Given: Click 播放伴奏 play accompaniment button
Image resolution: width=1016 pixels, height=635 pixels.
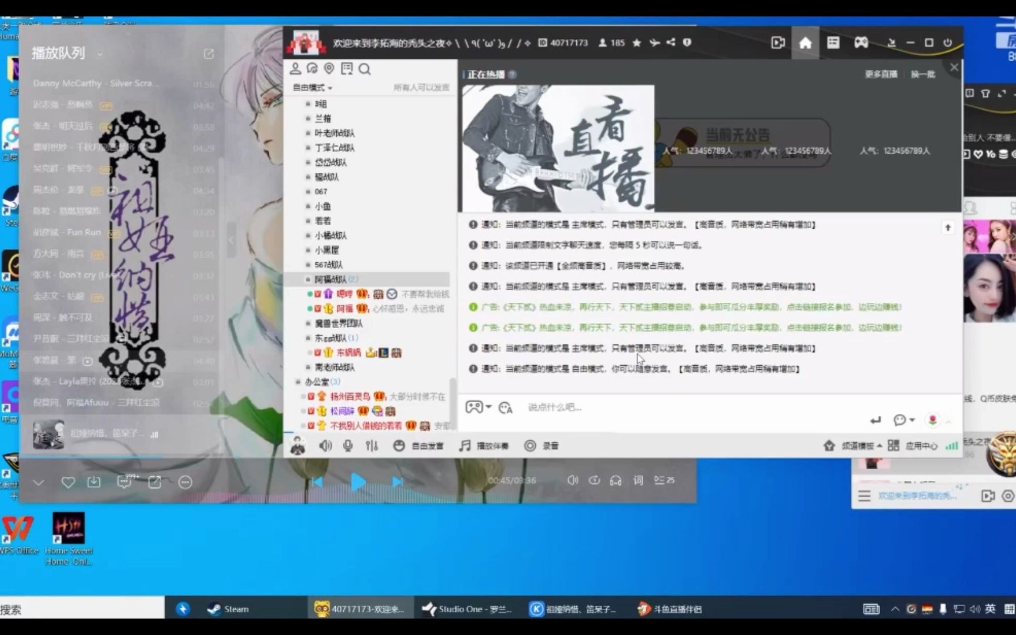Looking at the screenshot, I should click(x=484, y=446).
